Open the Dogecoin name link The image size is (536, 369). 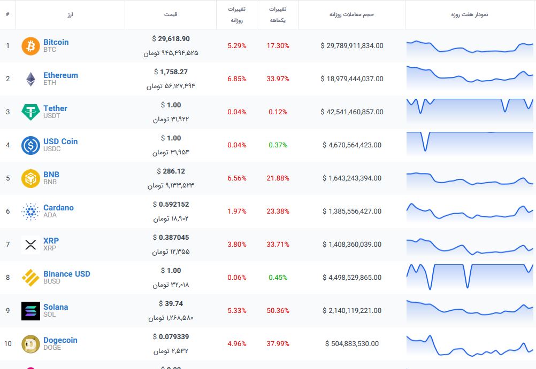coord(60,340)
